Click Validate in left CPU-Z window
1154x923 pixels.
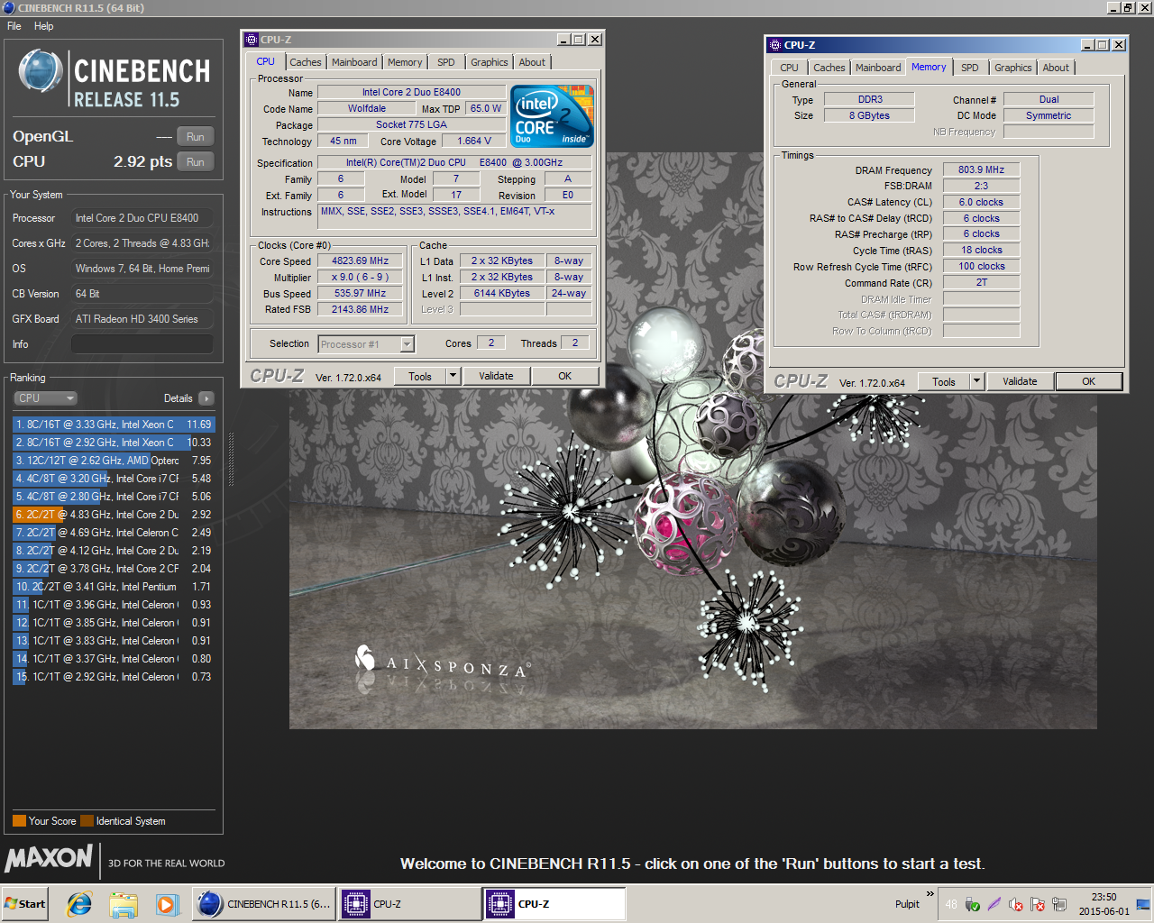click(x=496, y=377)
